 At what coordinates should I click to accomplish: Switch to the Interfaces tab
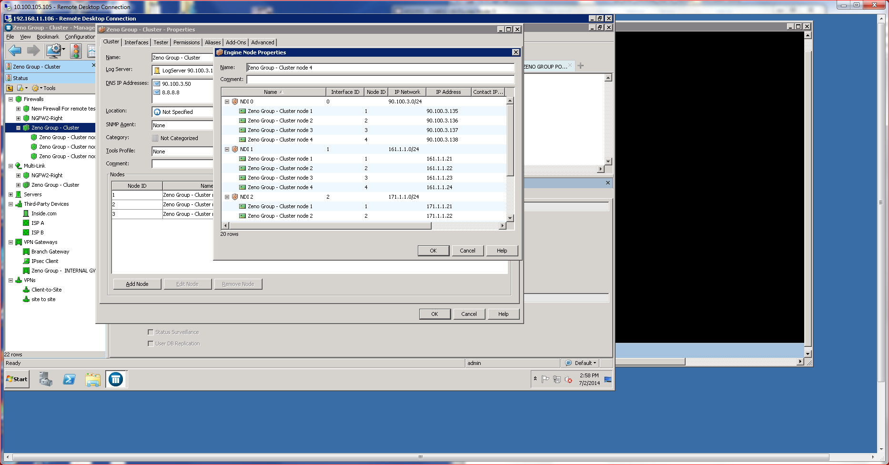(x=136, y=42)
